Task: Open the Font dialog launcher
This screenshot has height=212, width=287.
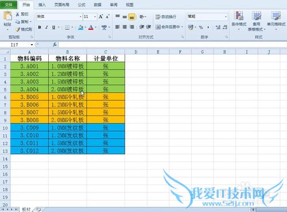Action: tap(110, 37)
